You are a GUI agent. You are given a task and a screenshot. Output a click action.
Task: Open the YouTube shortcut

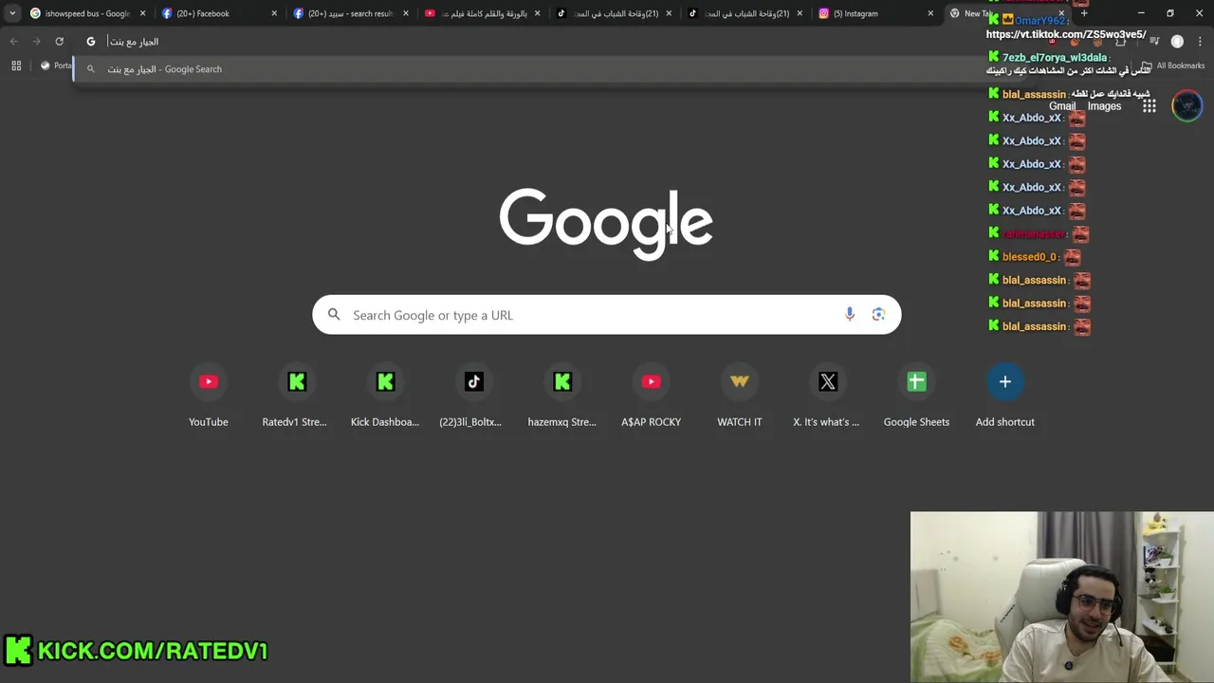209,396
